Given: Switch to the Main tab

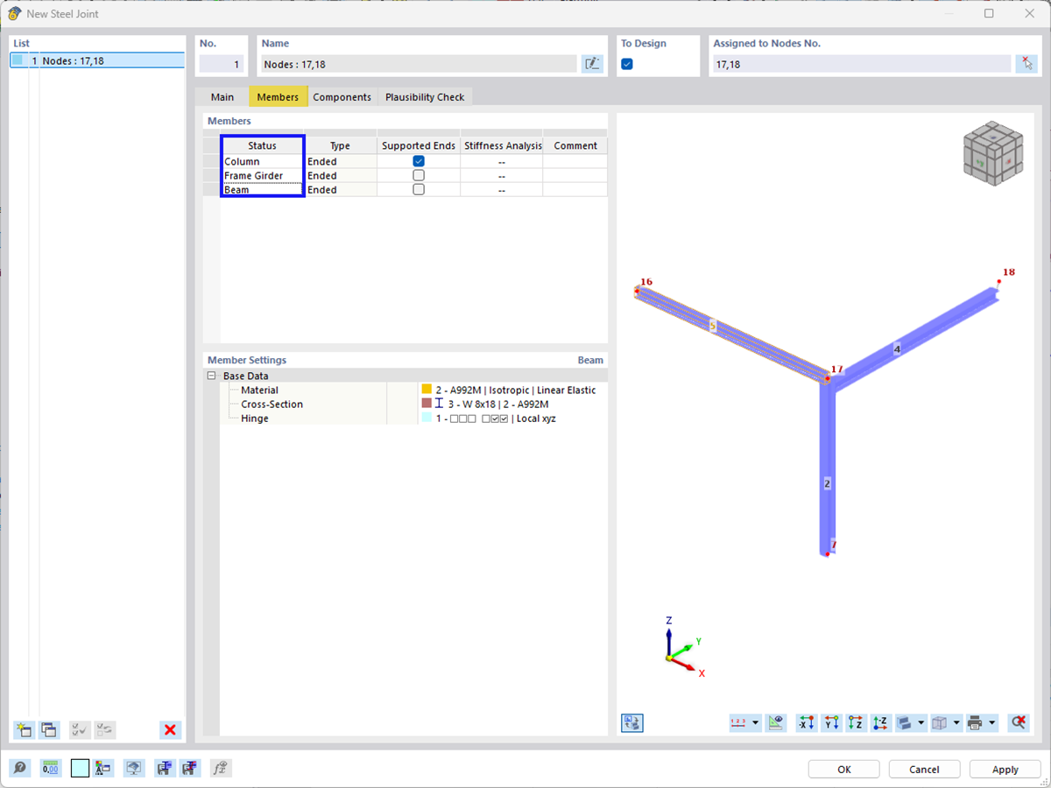Looking at the screenshot, I should tap(222, 97).
